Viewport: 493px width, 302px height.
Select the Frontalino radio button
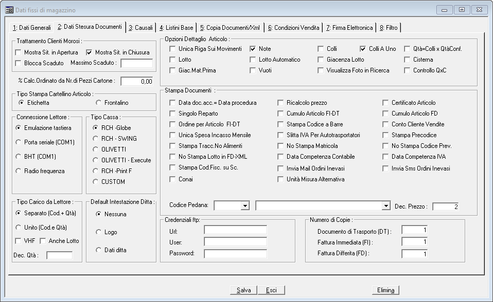[x=100, y=103]
